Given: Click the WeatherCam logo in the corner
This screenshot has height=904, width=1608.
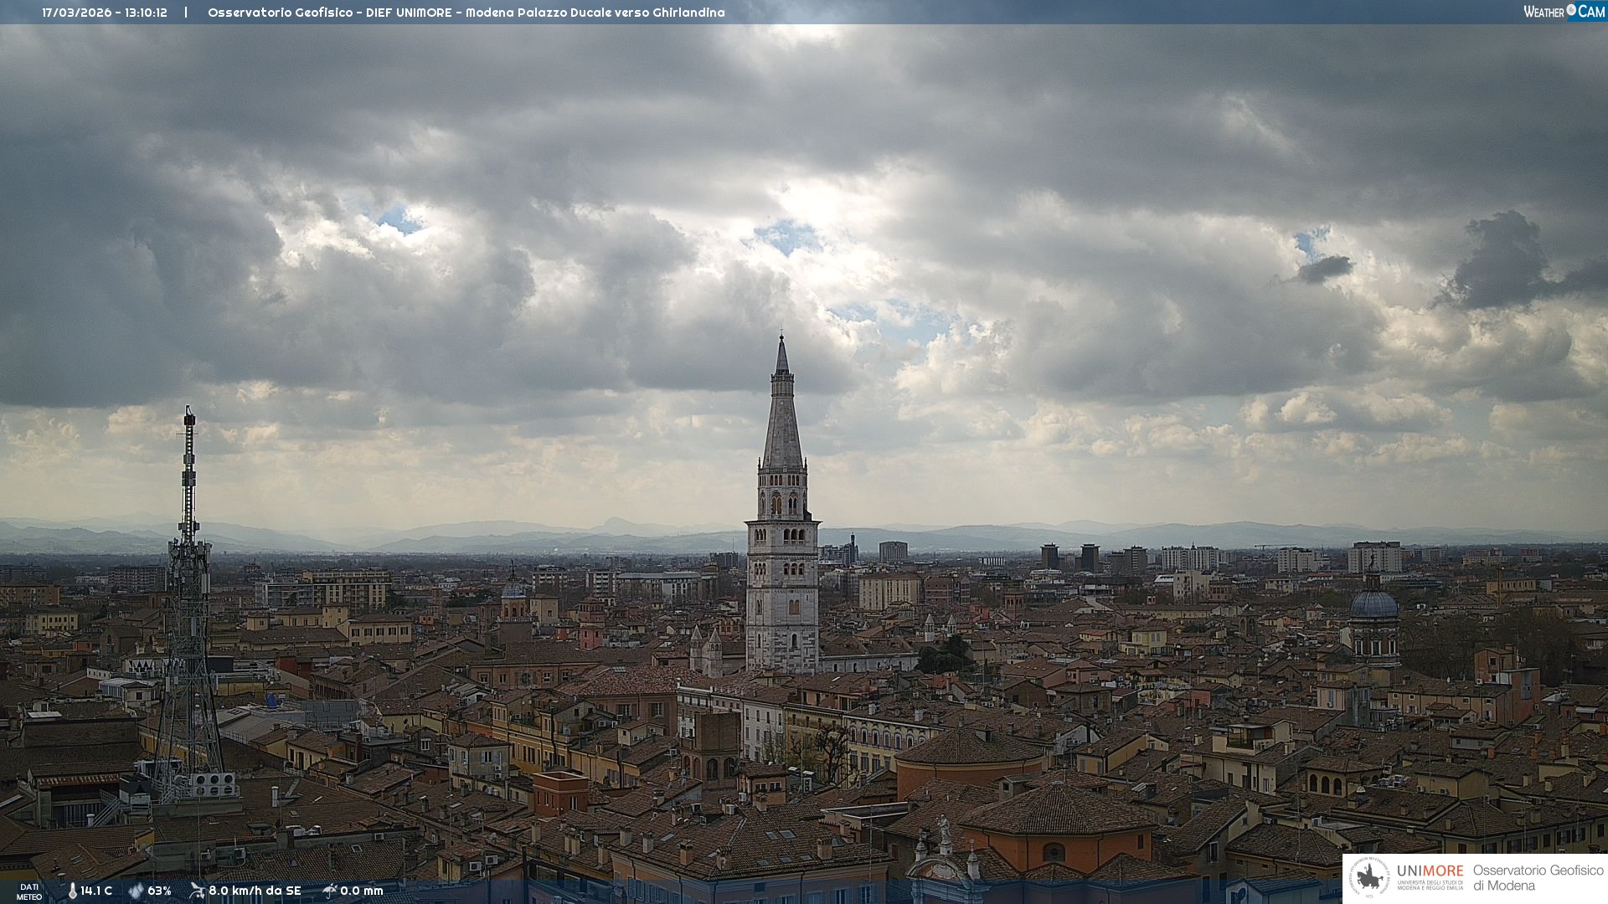Looking at the screenshot, I should pyautogui.click(x=1564, y=12).
